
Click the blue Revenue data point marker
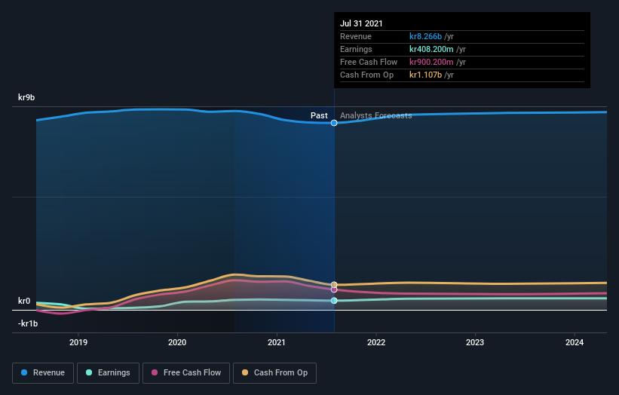coord(334,123)
